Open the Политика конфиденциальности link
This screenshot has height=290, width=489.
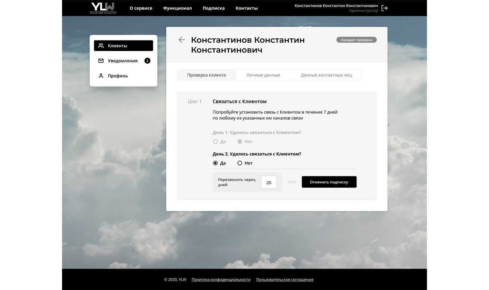click(x=221, y=279)
